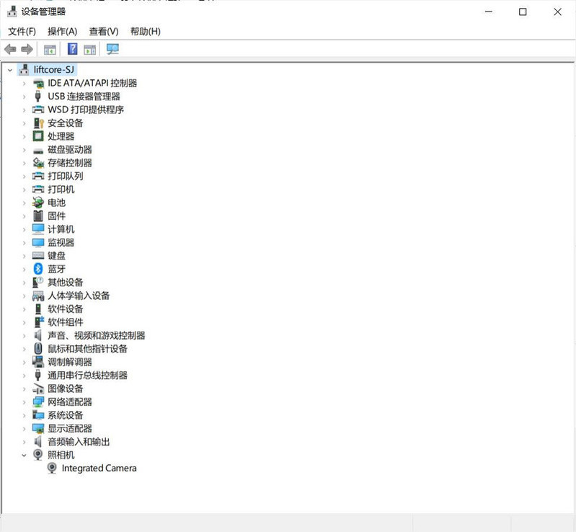Click the 鼠标和其他指针设备 mouse icon
The image size is (576, 532).
click(38, 348)
